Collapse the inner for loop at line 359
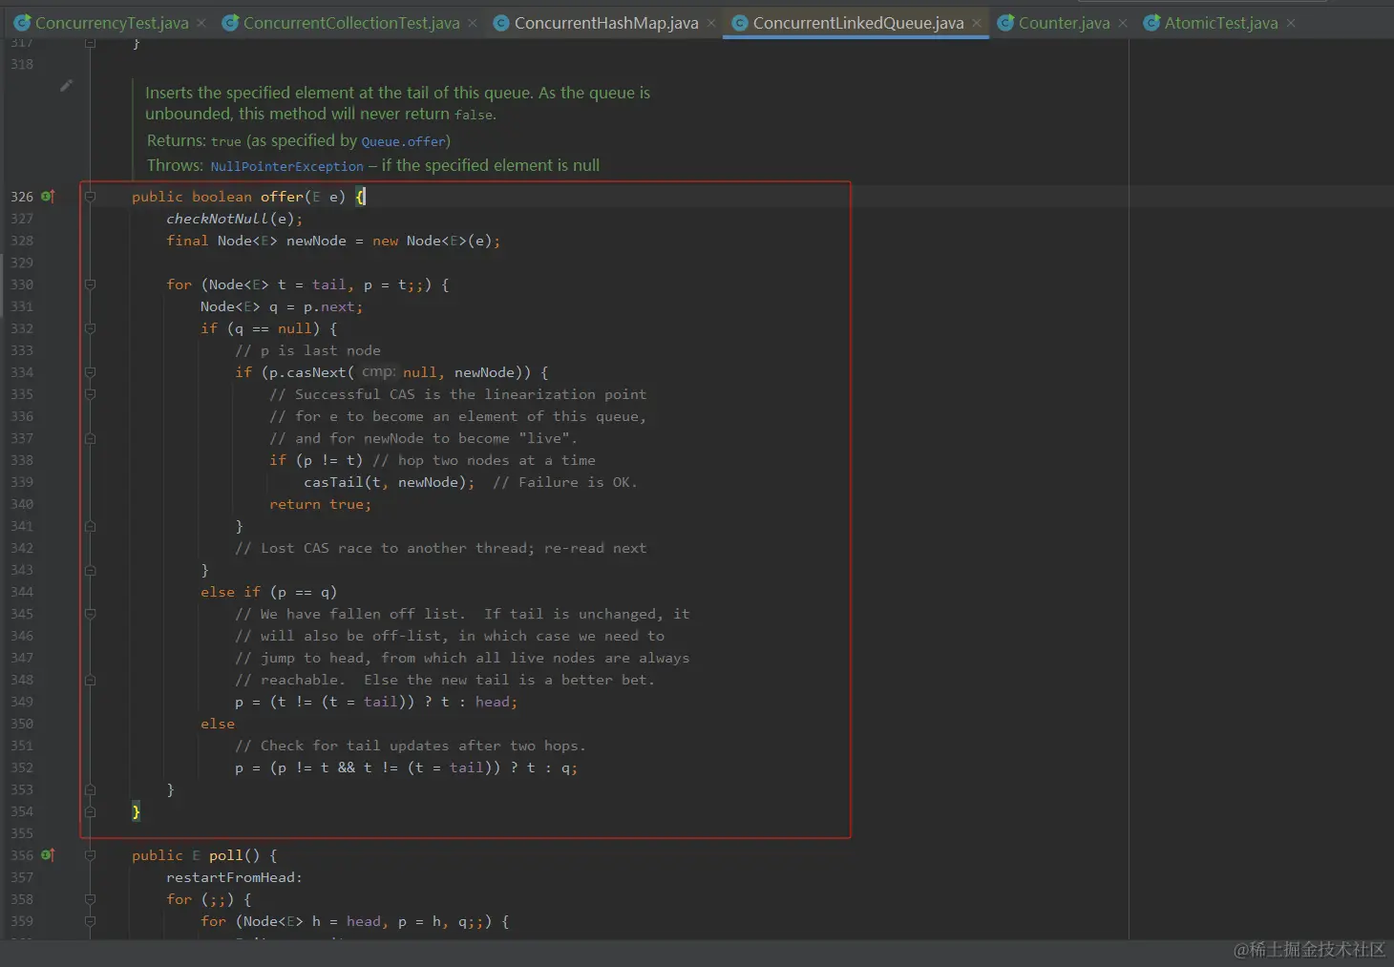 [x=90, y=921]
